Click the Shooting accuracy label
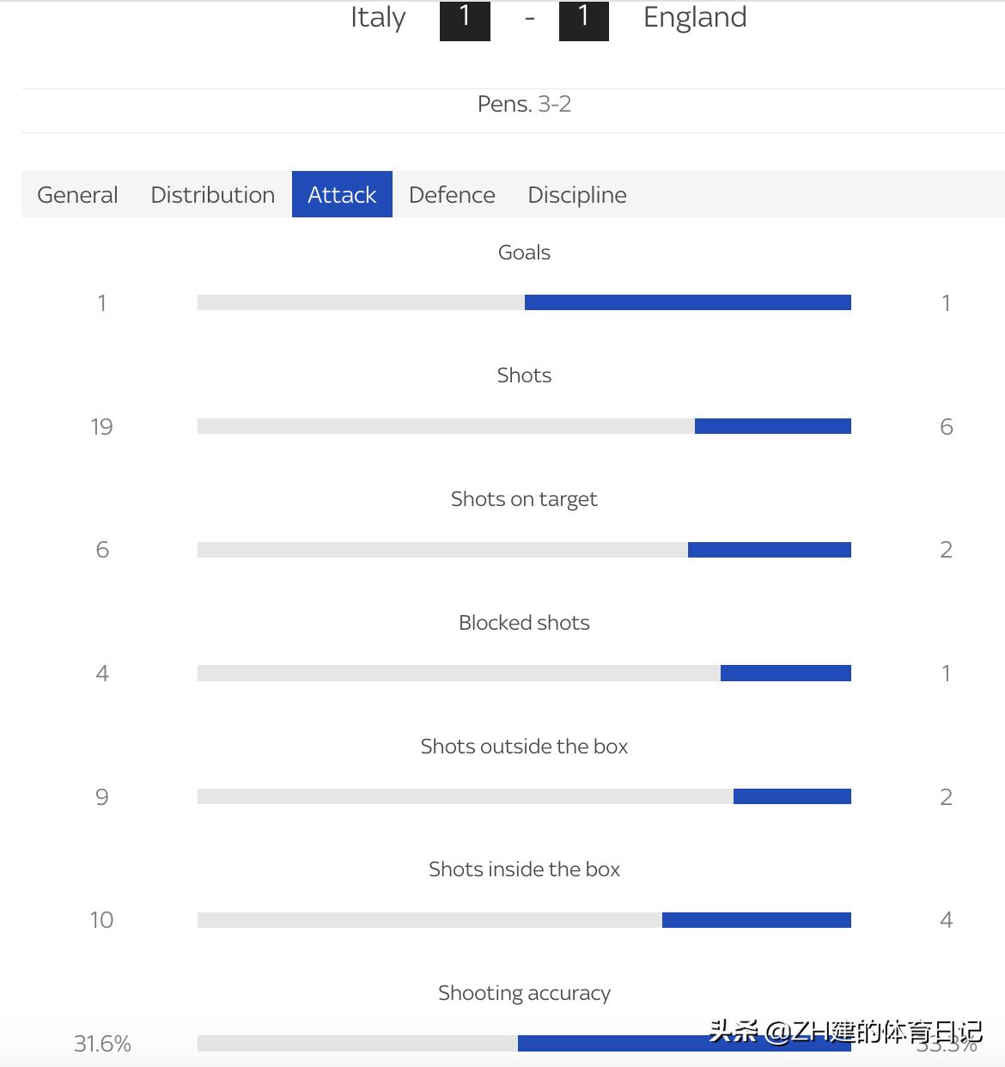 coord(524,993)
